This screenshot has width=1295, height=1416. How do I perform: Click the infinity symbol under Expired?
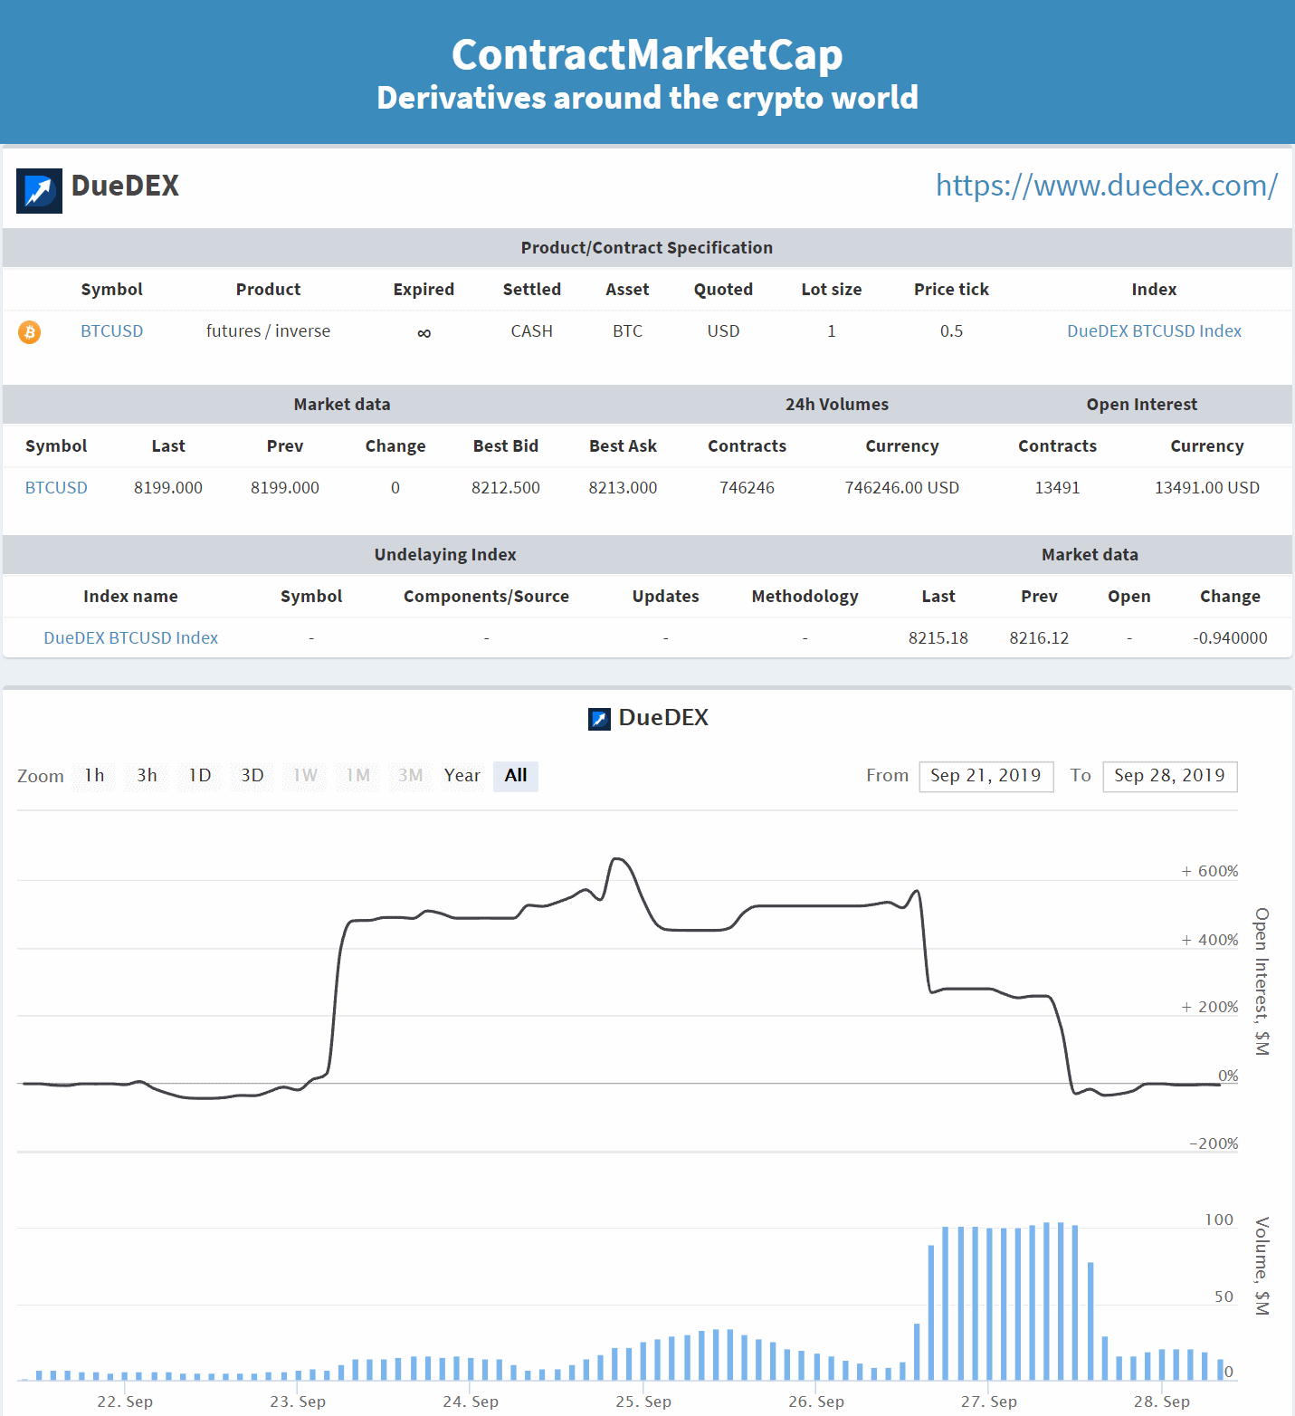pos(424,333)
